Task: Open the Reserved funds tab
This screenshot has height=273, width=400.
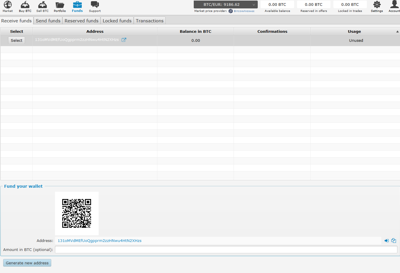Action: coord(81,21)
